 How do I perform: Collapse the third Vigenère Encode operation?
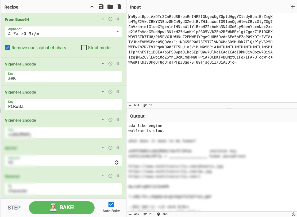103,120
